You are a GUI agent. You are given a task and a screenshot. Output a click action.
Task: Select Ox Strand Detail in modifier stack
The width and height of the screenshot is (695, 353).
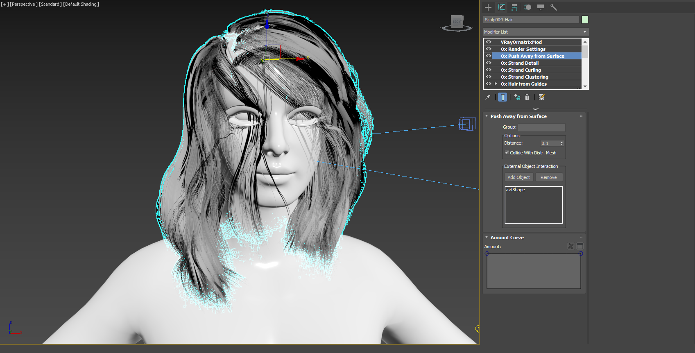point(519,63)
